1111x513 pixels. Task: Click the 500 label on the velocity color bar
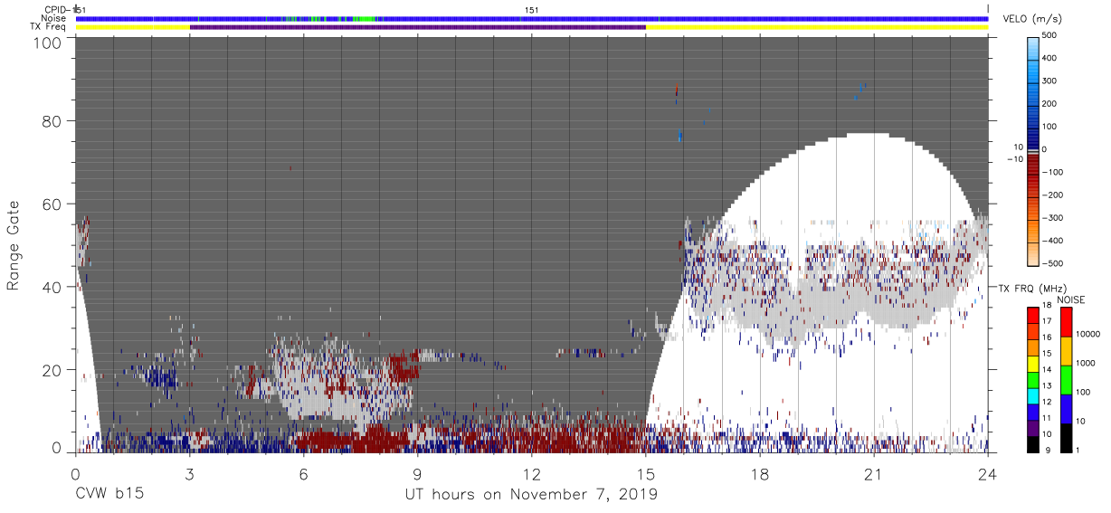(x=1049, y=35)
